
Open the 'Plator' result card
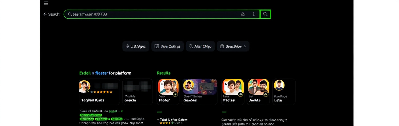coord(168,92)
